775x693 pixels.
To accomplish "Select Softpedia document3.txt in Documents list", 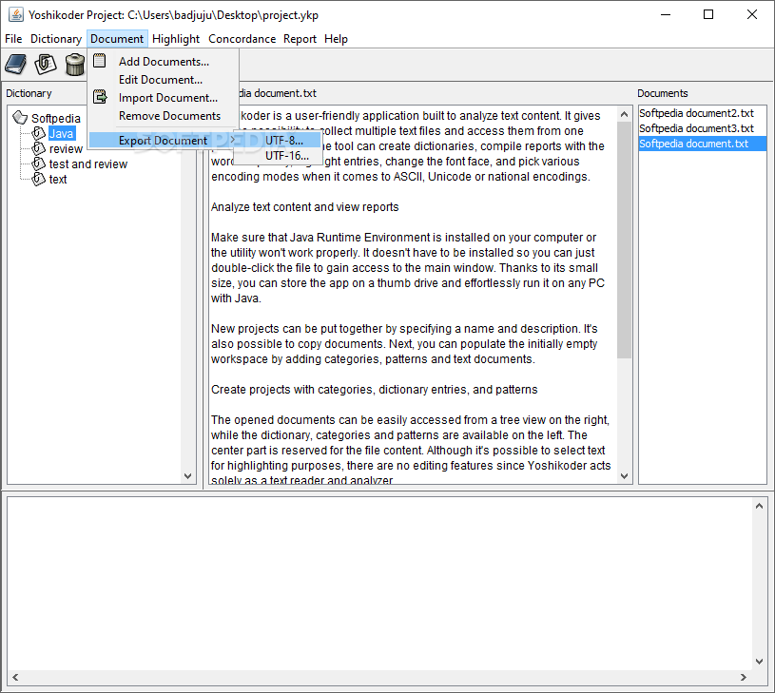I will point(702,128).
